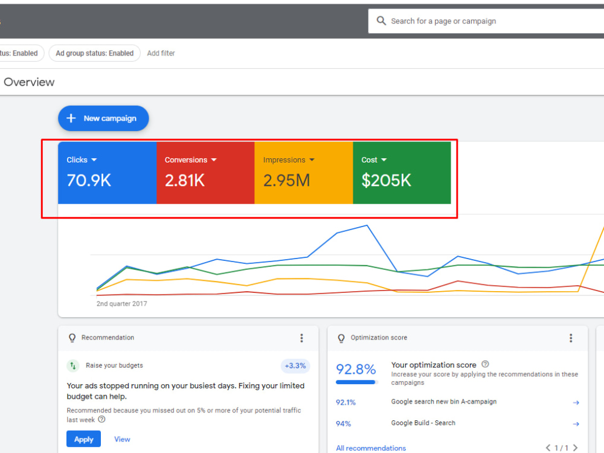Open the Recommendation card's three-dot menu

point(301,338)
